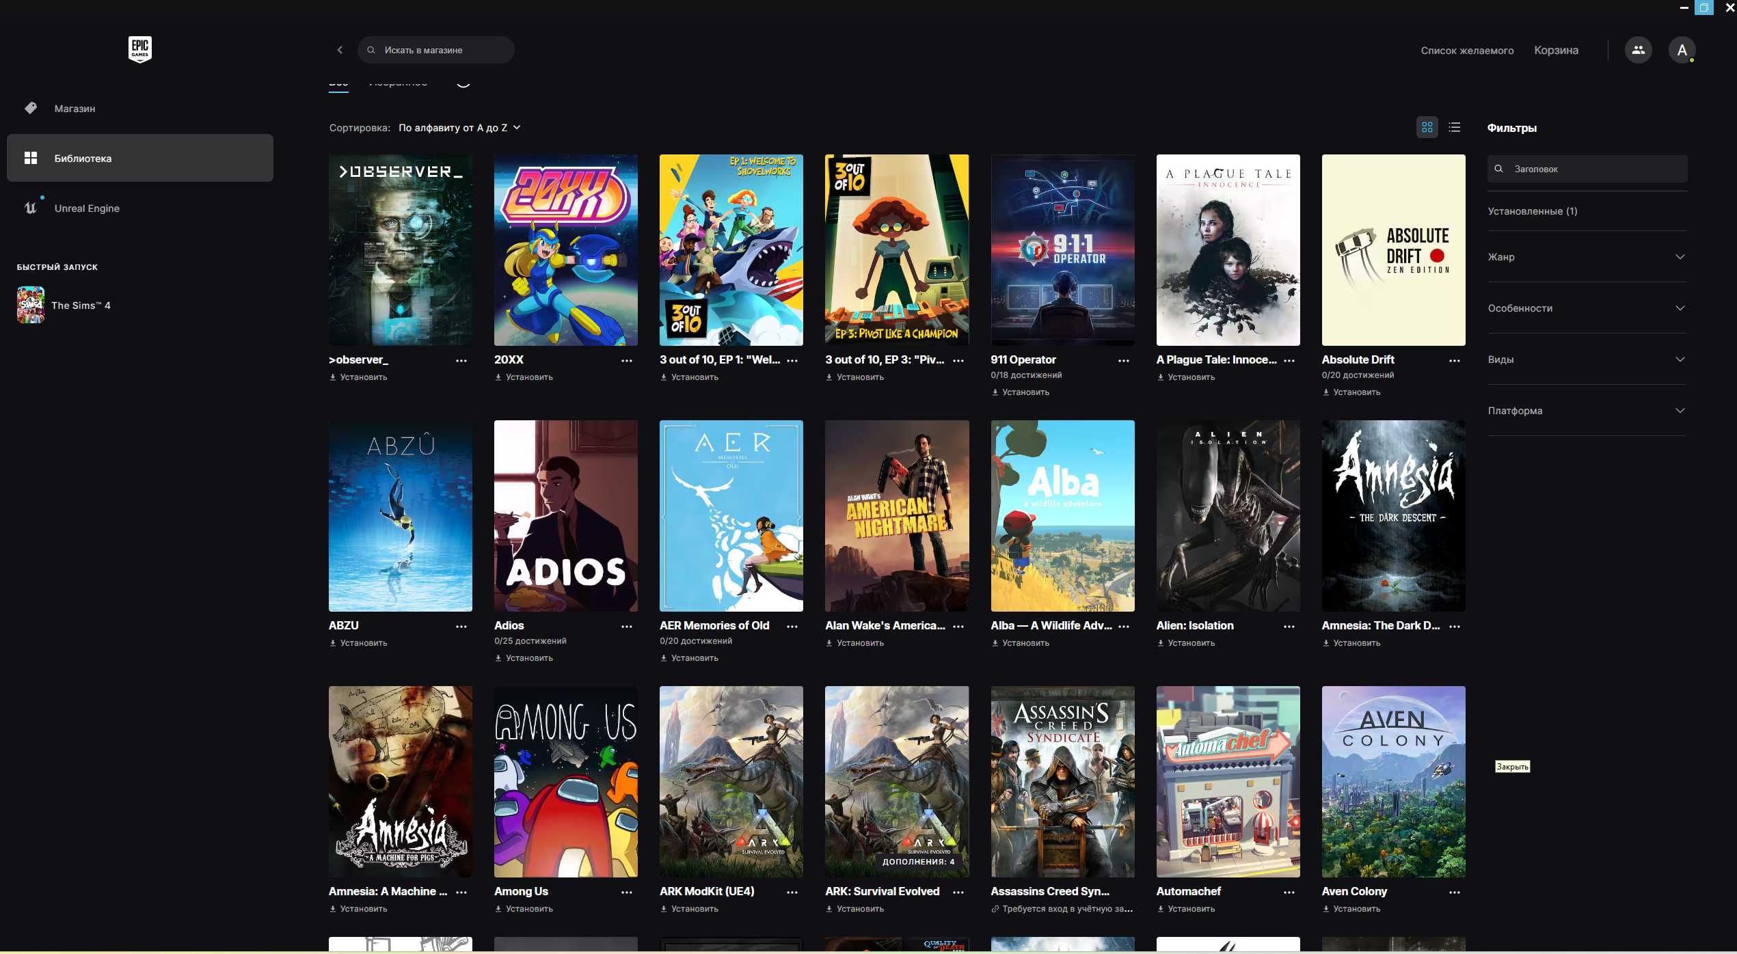This screenshot has width=1737, height=954.
Task: Click Установить under A Plague Tale
Action: (1186, 377)
